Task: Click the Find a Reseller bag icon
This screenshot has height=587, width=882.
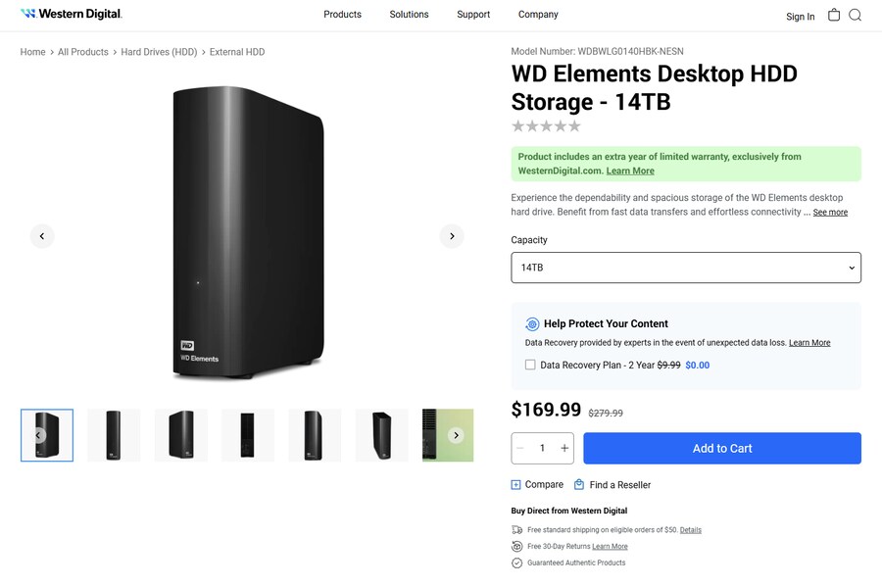Action: pyautogui.click(x=580, y=484)
